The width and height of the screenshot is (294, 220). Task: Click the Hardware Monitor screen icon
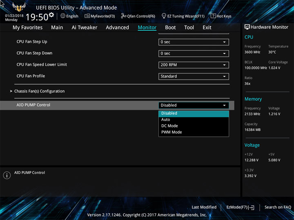(247, 27)
